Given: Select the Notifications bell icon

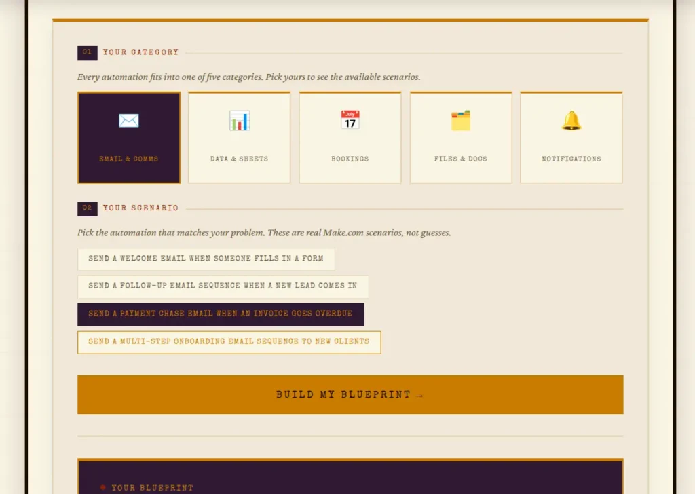Looking at the screenshot, I should pos(571,120).
